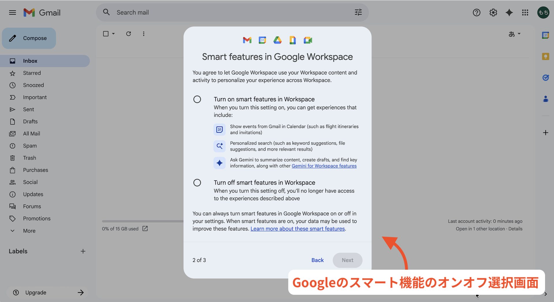The height and width of the screenshot is (302, 554).
Task: Open the Gemini sparkle icon in header
Action: click(x=509, y=12)
